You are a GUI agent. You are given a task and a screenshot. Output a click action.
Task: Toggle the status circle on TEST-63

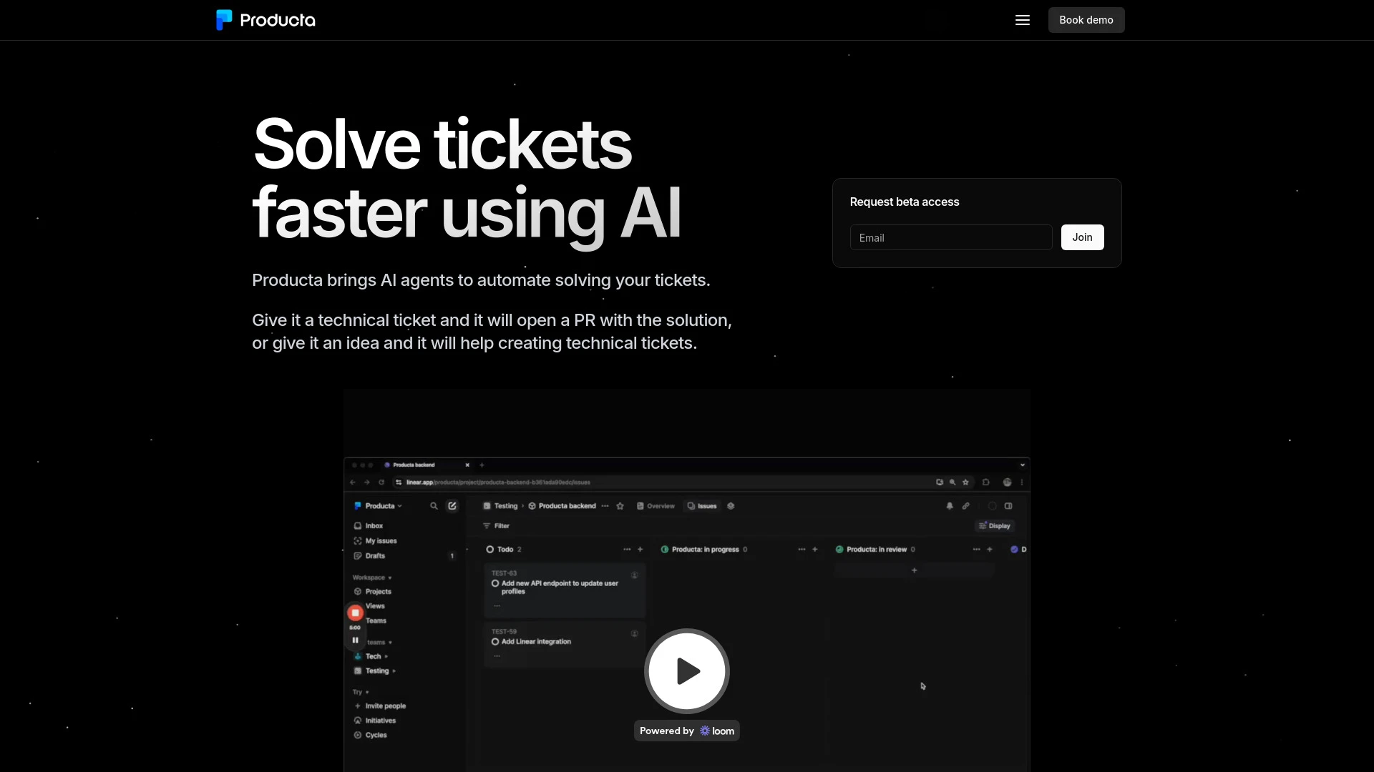[x=495, y=584]
